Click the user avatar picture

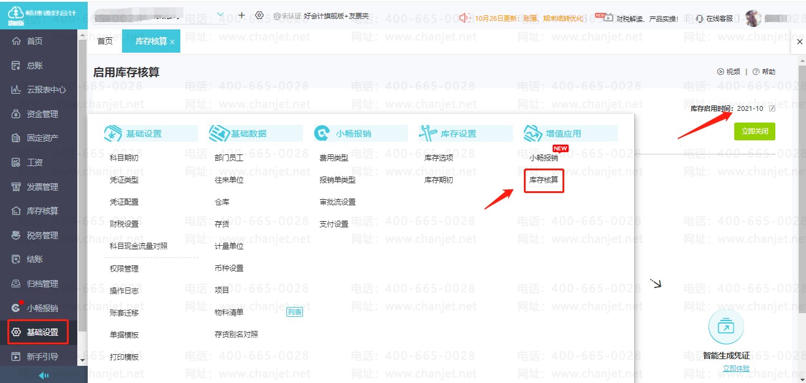pyautogui.click(x=753, y=18)
